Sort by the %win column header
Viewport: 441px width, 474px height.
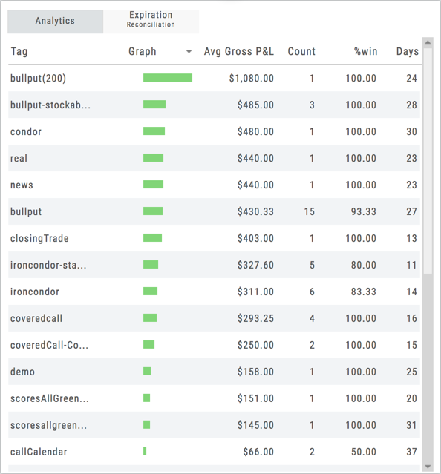pyautogui.click(x=366, y=52)
